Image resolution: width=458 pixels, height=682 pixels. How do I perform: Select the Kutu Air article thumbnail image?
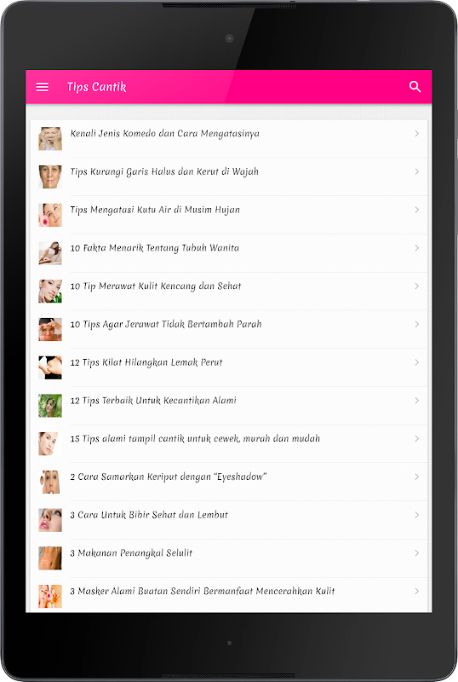[50, 215]
